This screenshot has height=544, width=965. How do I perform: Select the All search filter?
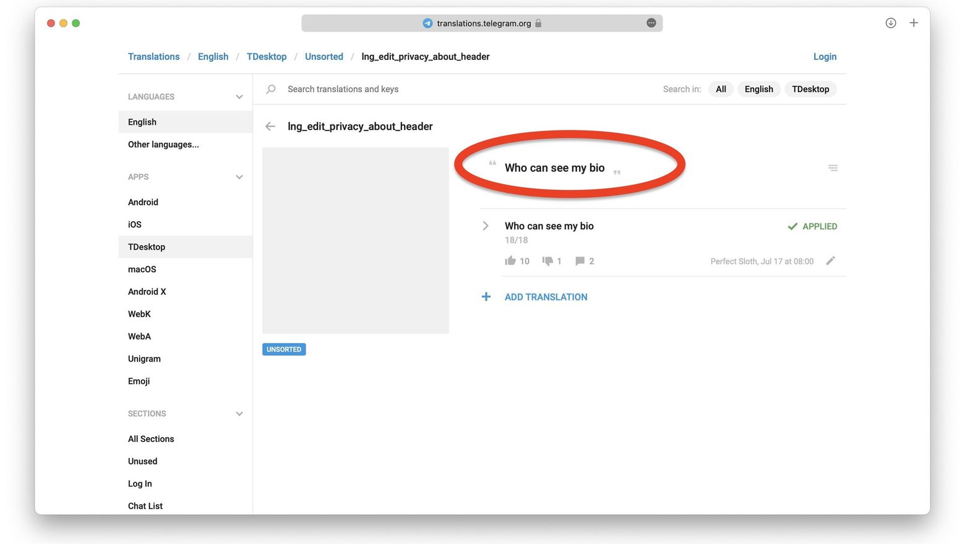(721, 89)
